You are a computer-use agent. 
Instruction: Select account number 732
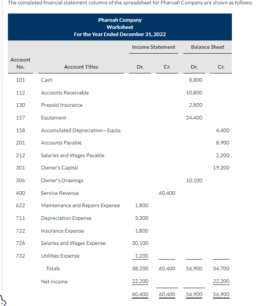pos(21,256)
